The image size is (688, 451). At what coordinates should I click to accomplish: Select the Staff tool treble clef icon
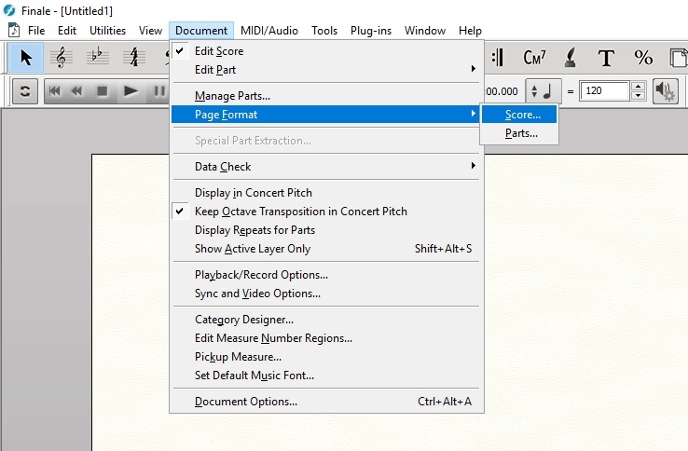(x=62, y=58)
